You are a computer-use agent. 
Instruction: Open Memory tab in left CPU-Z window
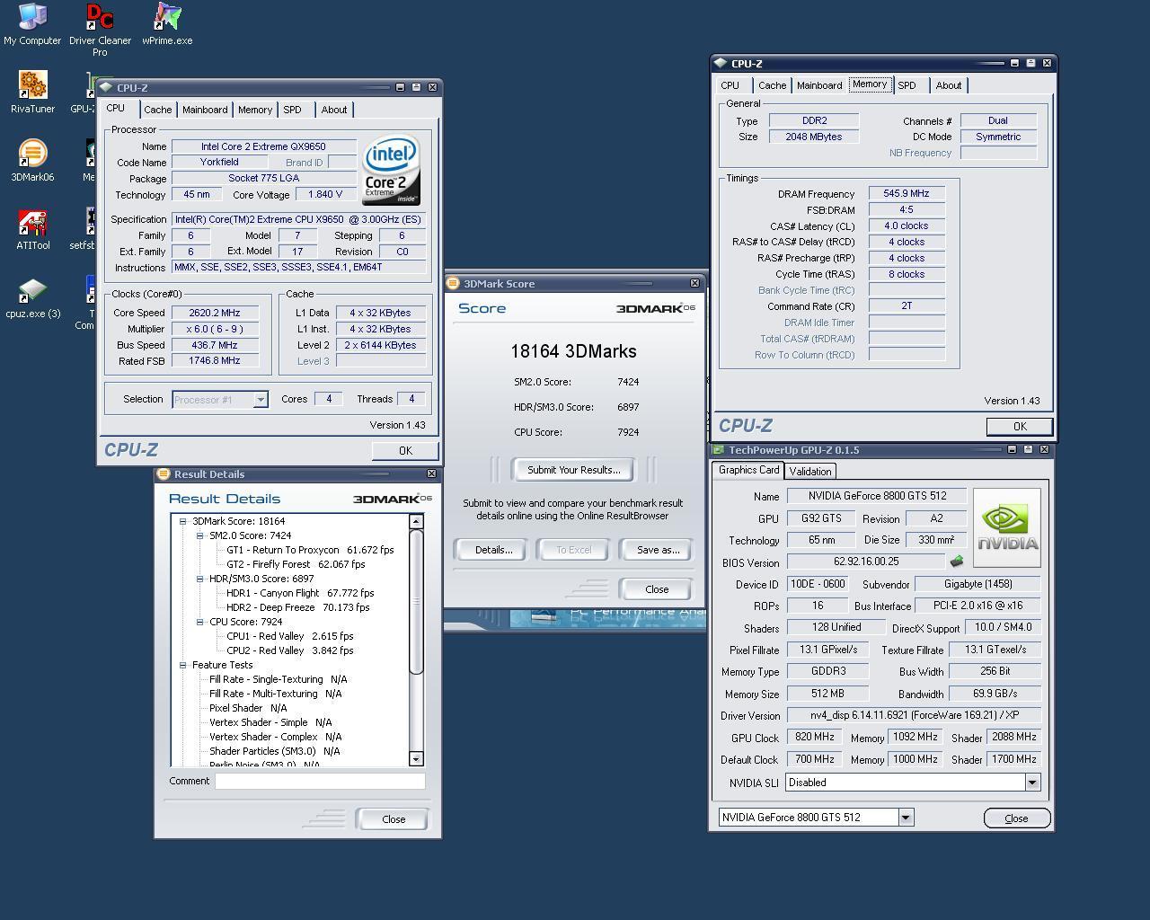(x=255, y=110)
